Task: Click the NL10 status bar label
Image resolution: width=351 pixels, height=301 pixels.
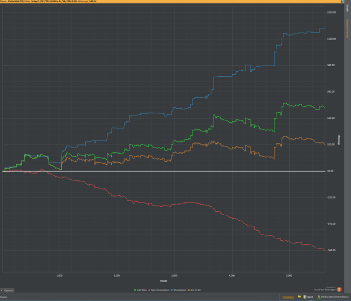Action: (x=310, y=297)
